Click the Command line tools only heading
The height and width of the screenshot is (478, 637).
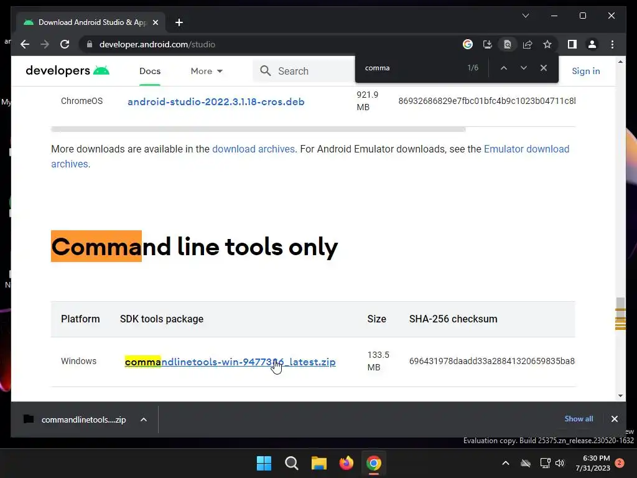(x=194, y=246)
